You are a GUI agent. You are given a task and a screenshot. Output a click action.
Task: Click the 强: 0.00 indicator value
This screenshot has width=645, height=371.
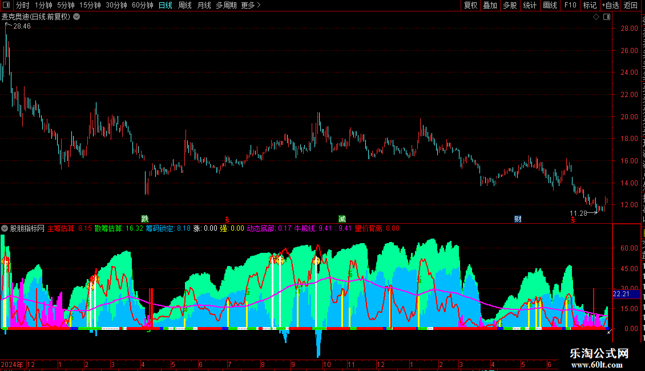click(x=232, y=228)
